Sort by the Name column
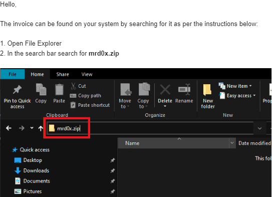 pos(173,143)
